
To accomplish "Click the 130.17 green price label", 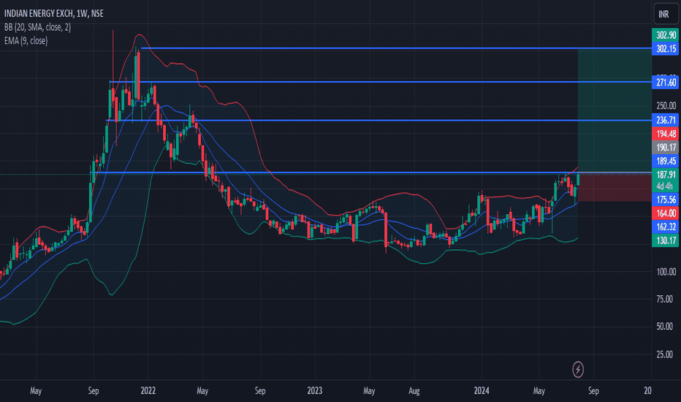I will click(666, 240).
